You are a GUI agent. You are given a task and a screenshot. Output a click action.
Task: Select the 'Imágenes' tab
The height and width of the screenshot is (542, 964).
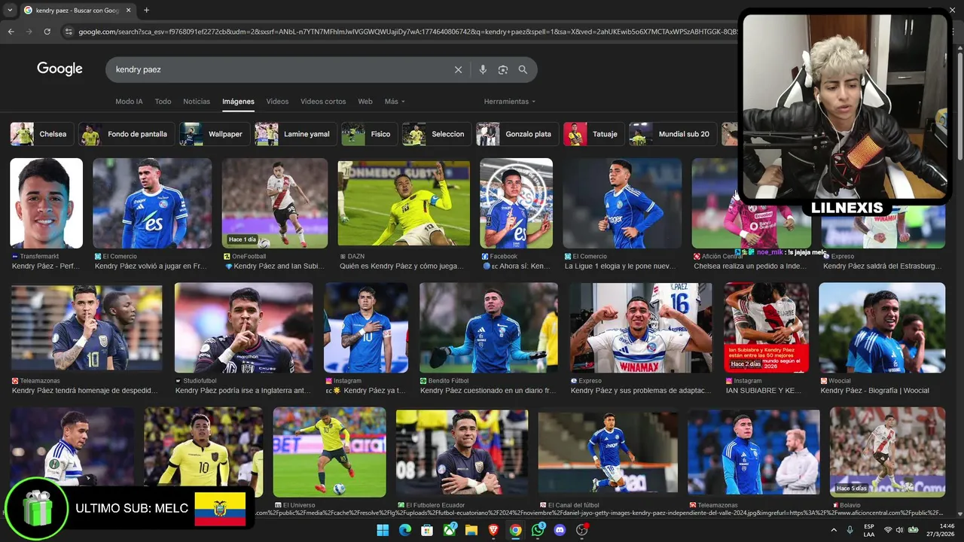[238, 102]
